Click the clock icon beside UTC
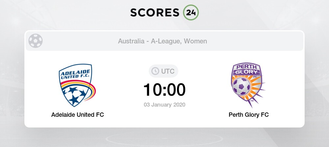 pyautogui.click(x=155, y=71)
